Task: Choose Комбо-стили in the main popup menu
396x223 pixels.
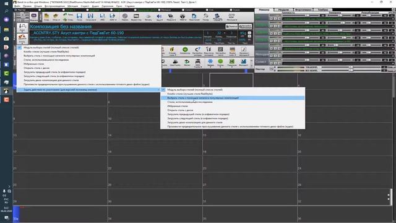Action: pyautogui.click(x=46, y=51)
